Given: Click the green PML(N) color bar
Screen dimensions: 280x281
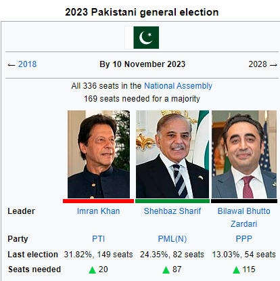Looking at the screenshot, I should tap(172, 201).
